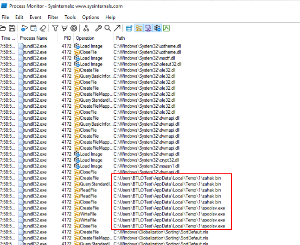
Task: Click the Include Process From Window target icon
Action: coord(74,28)
